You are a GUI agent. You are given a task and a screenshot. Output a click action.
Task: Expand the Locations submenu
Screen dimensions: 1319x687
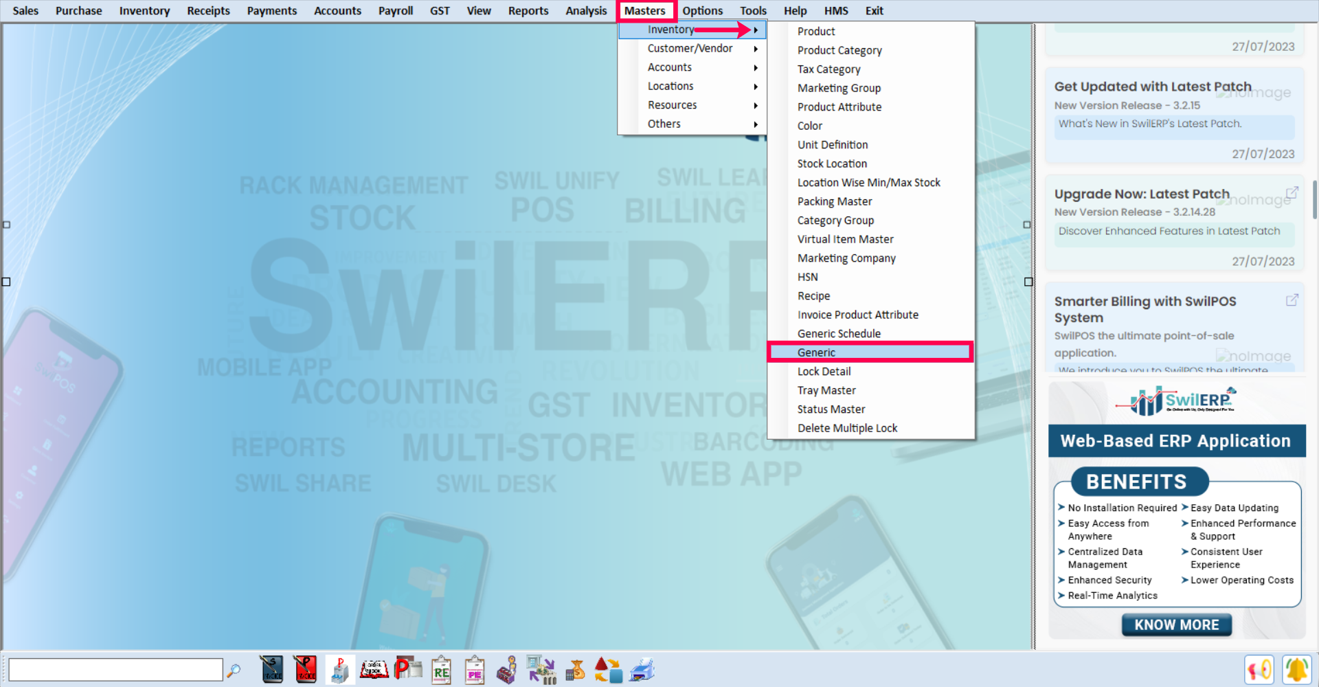pos(692,87)
